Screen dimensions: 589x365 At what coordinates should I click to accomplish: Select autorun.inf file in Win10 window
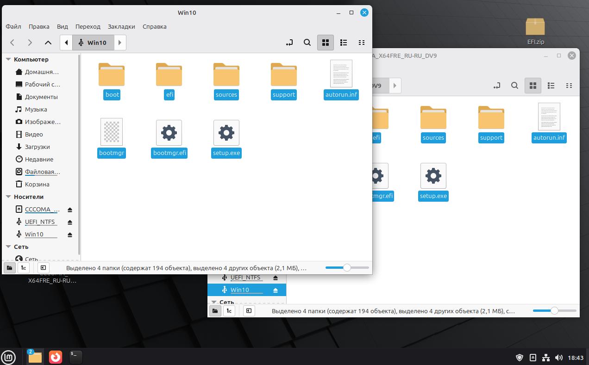341,80
